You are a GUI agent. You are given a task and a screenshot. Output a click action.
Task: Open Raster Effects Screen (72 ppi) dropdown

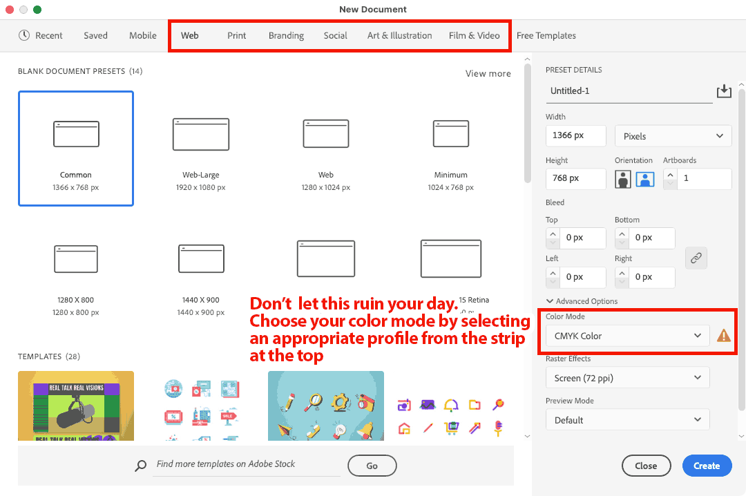pos(627,378)
